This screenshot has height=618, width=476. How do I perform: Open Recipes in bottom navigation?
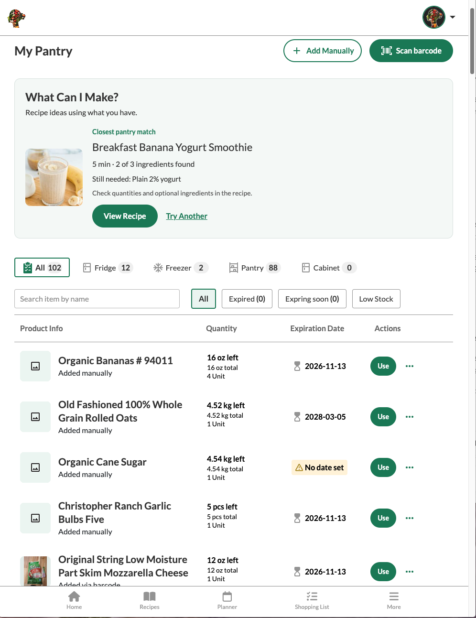[x=150, y=601]
